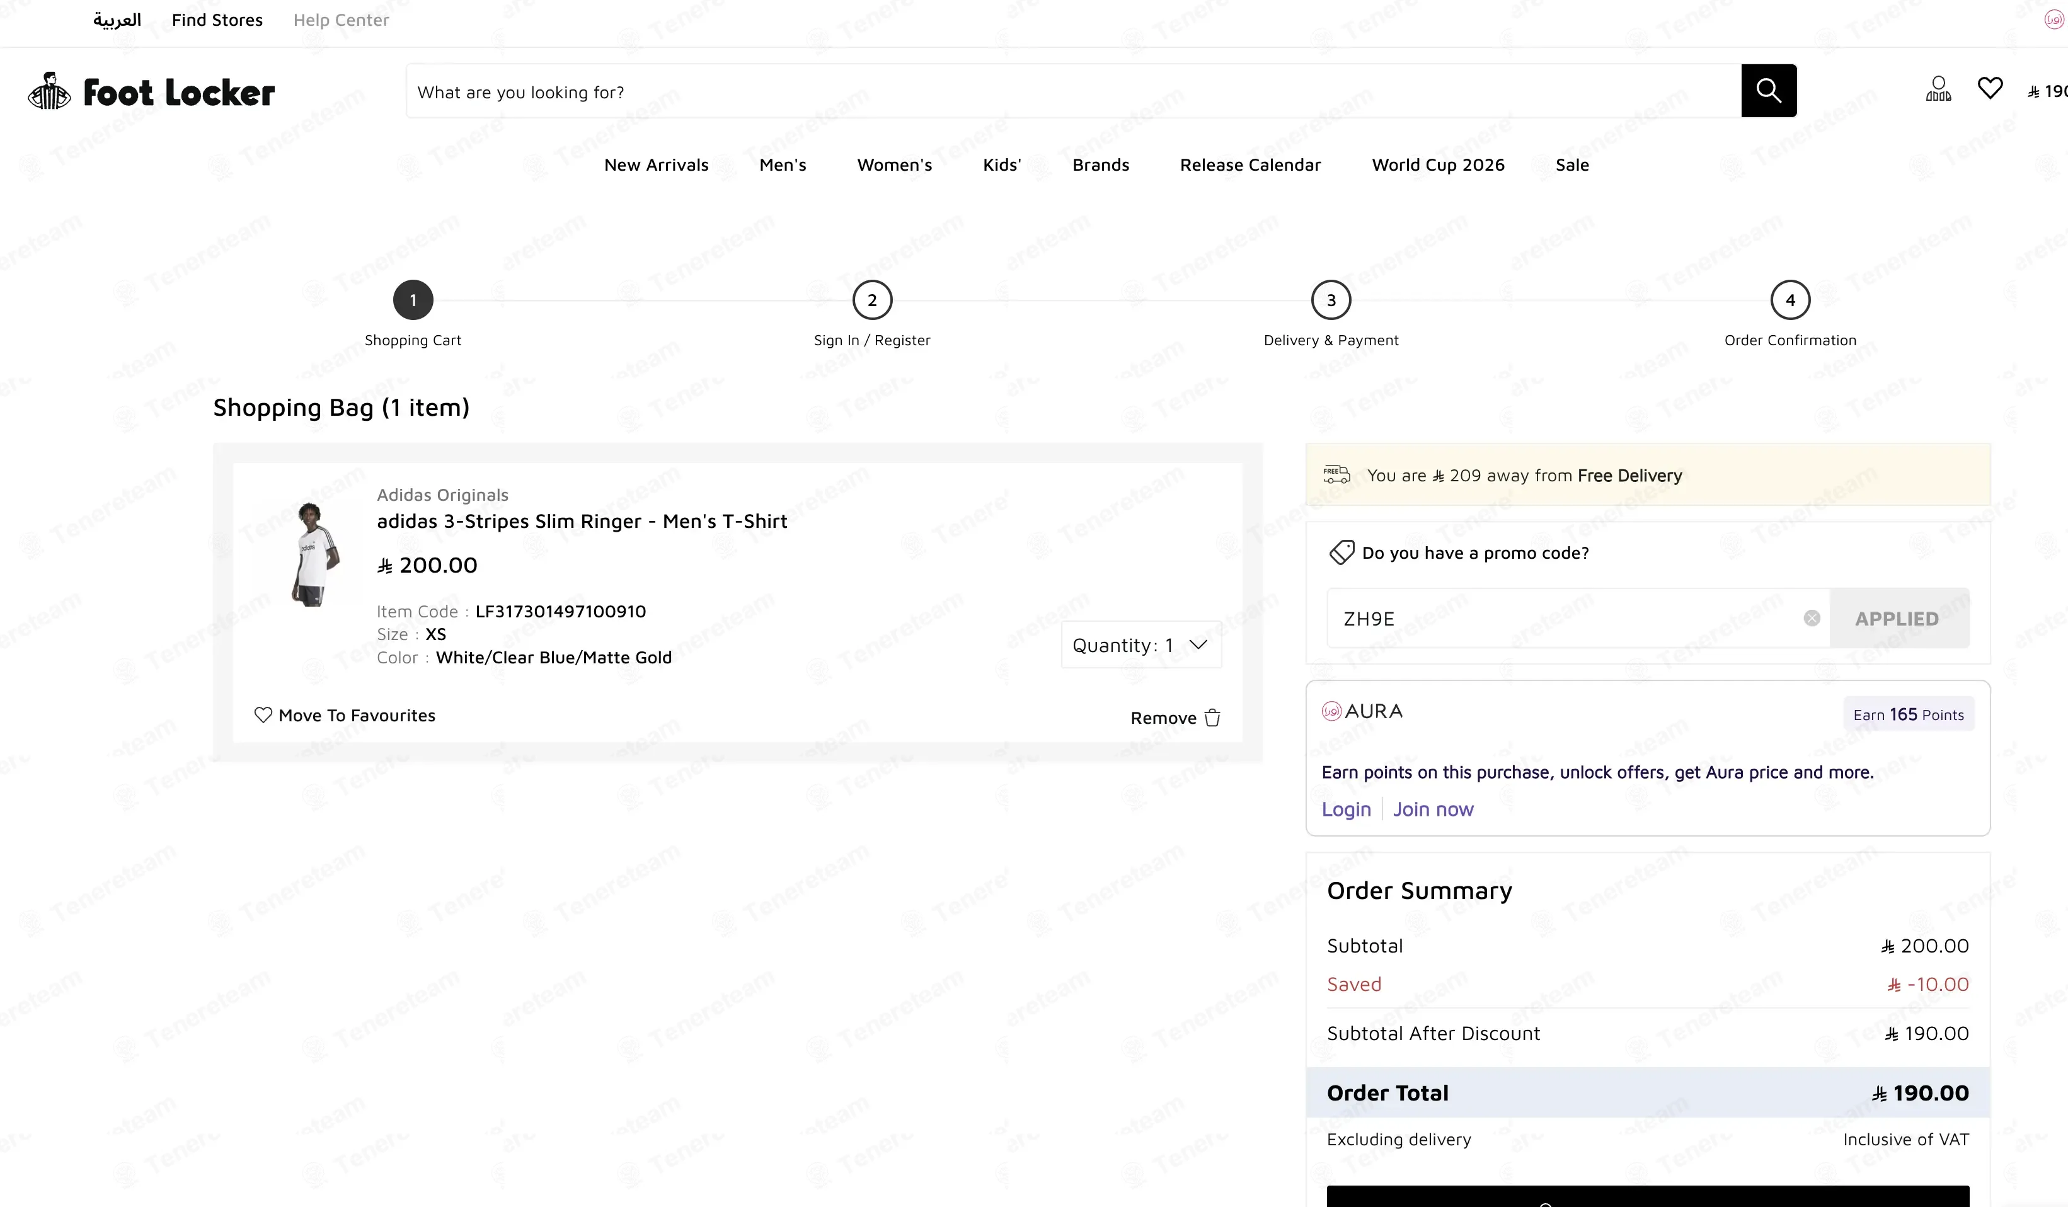Click the Earn 165 Points badge

[x=1909, y=714]
